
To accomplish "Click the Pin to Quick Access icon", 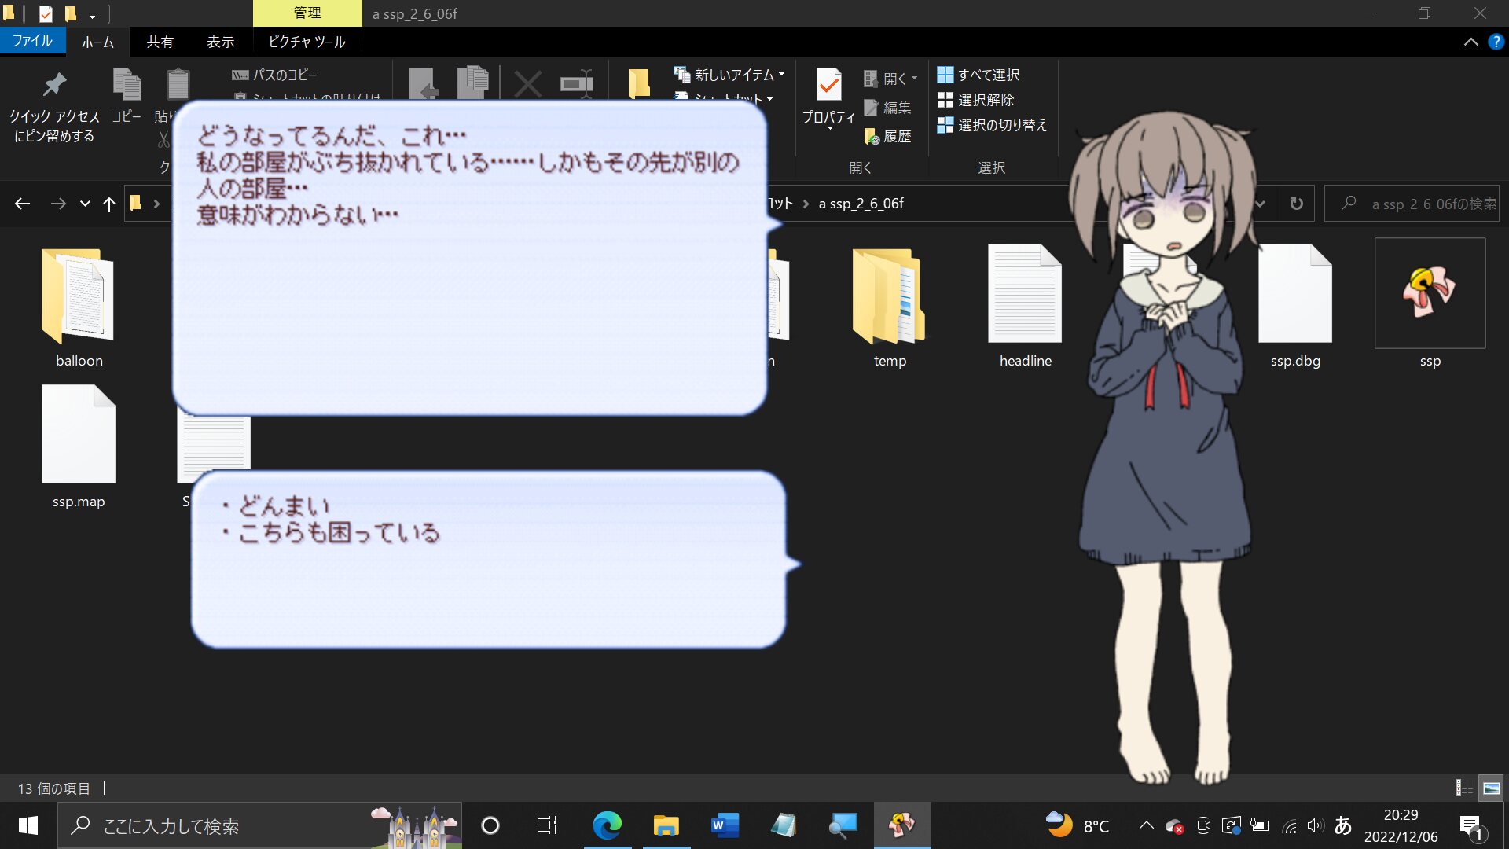I will (x=54, y=85).
